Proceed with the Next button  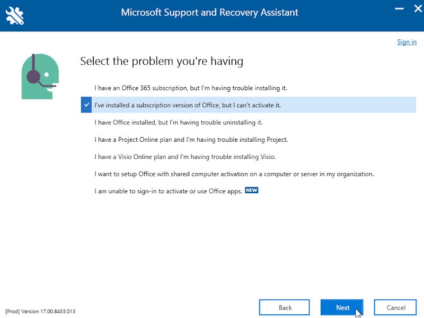click(x=342, y=307)
